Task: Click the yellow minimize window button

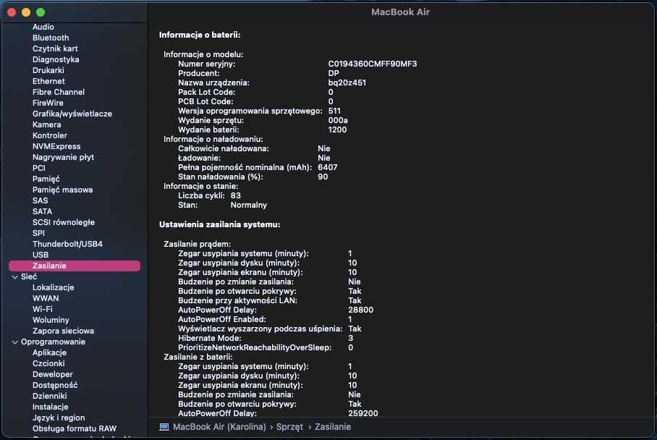Action: (x=26, y=12)
